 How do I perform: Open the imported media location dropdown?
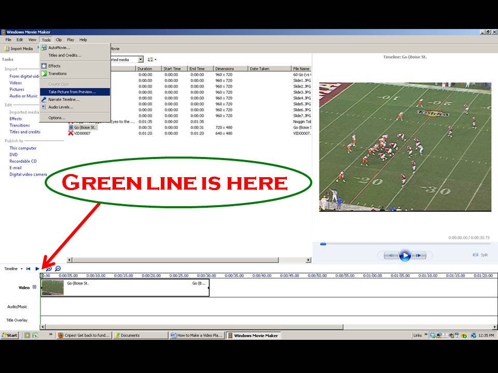click(x=141, y=60)
